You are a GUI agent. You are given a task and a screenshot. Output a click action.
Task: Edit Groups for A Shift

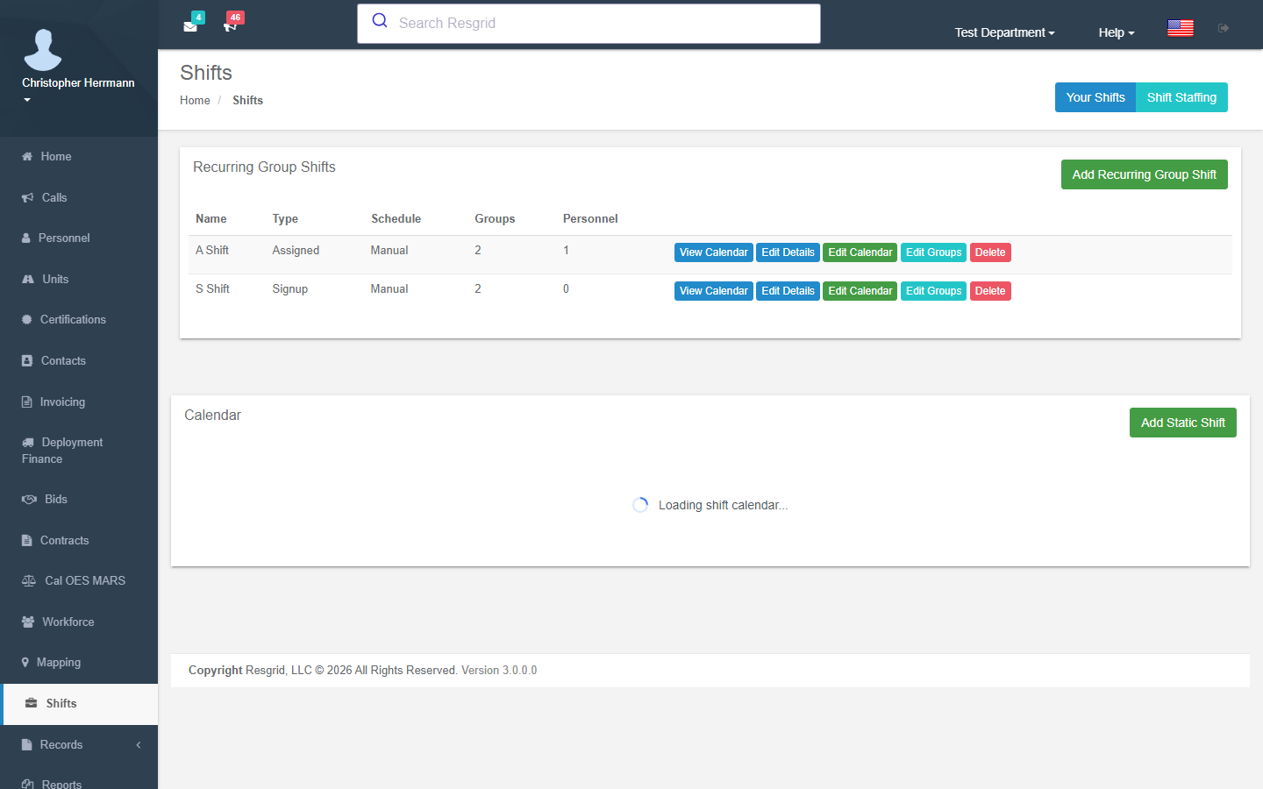[933, 252]
